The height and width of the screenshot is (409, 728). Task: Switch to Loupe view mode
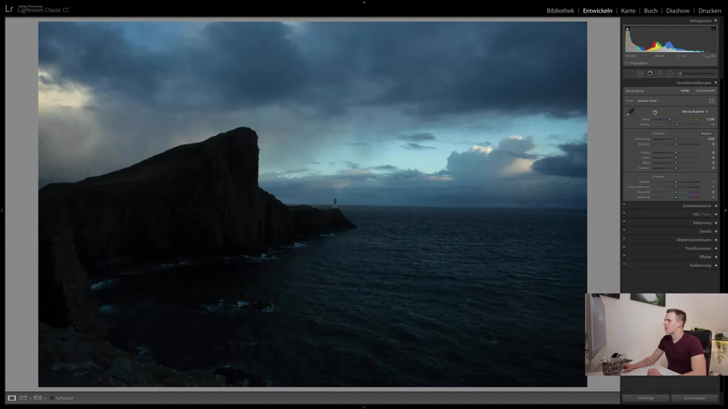[x=12, y=398]
